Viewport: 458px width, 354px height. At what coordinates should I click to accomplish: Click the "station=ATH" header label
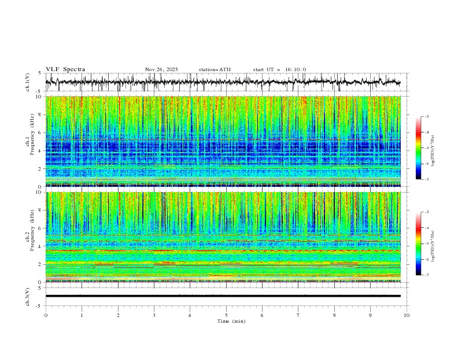(x=215, y=69)
